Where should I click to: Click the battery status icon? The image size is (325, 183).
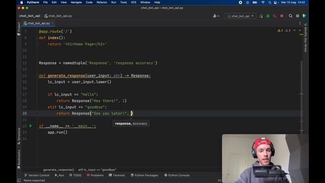point(255,3)
